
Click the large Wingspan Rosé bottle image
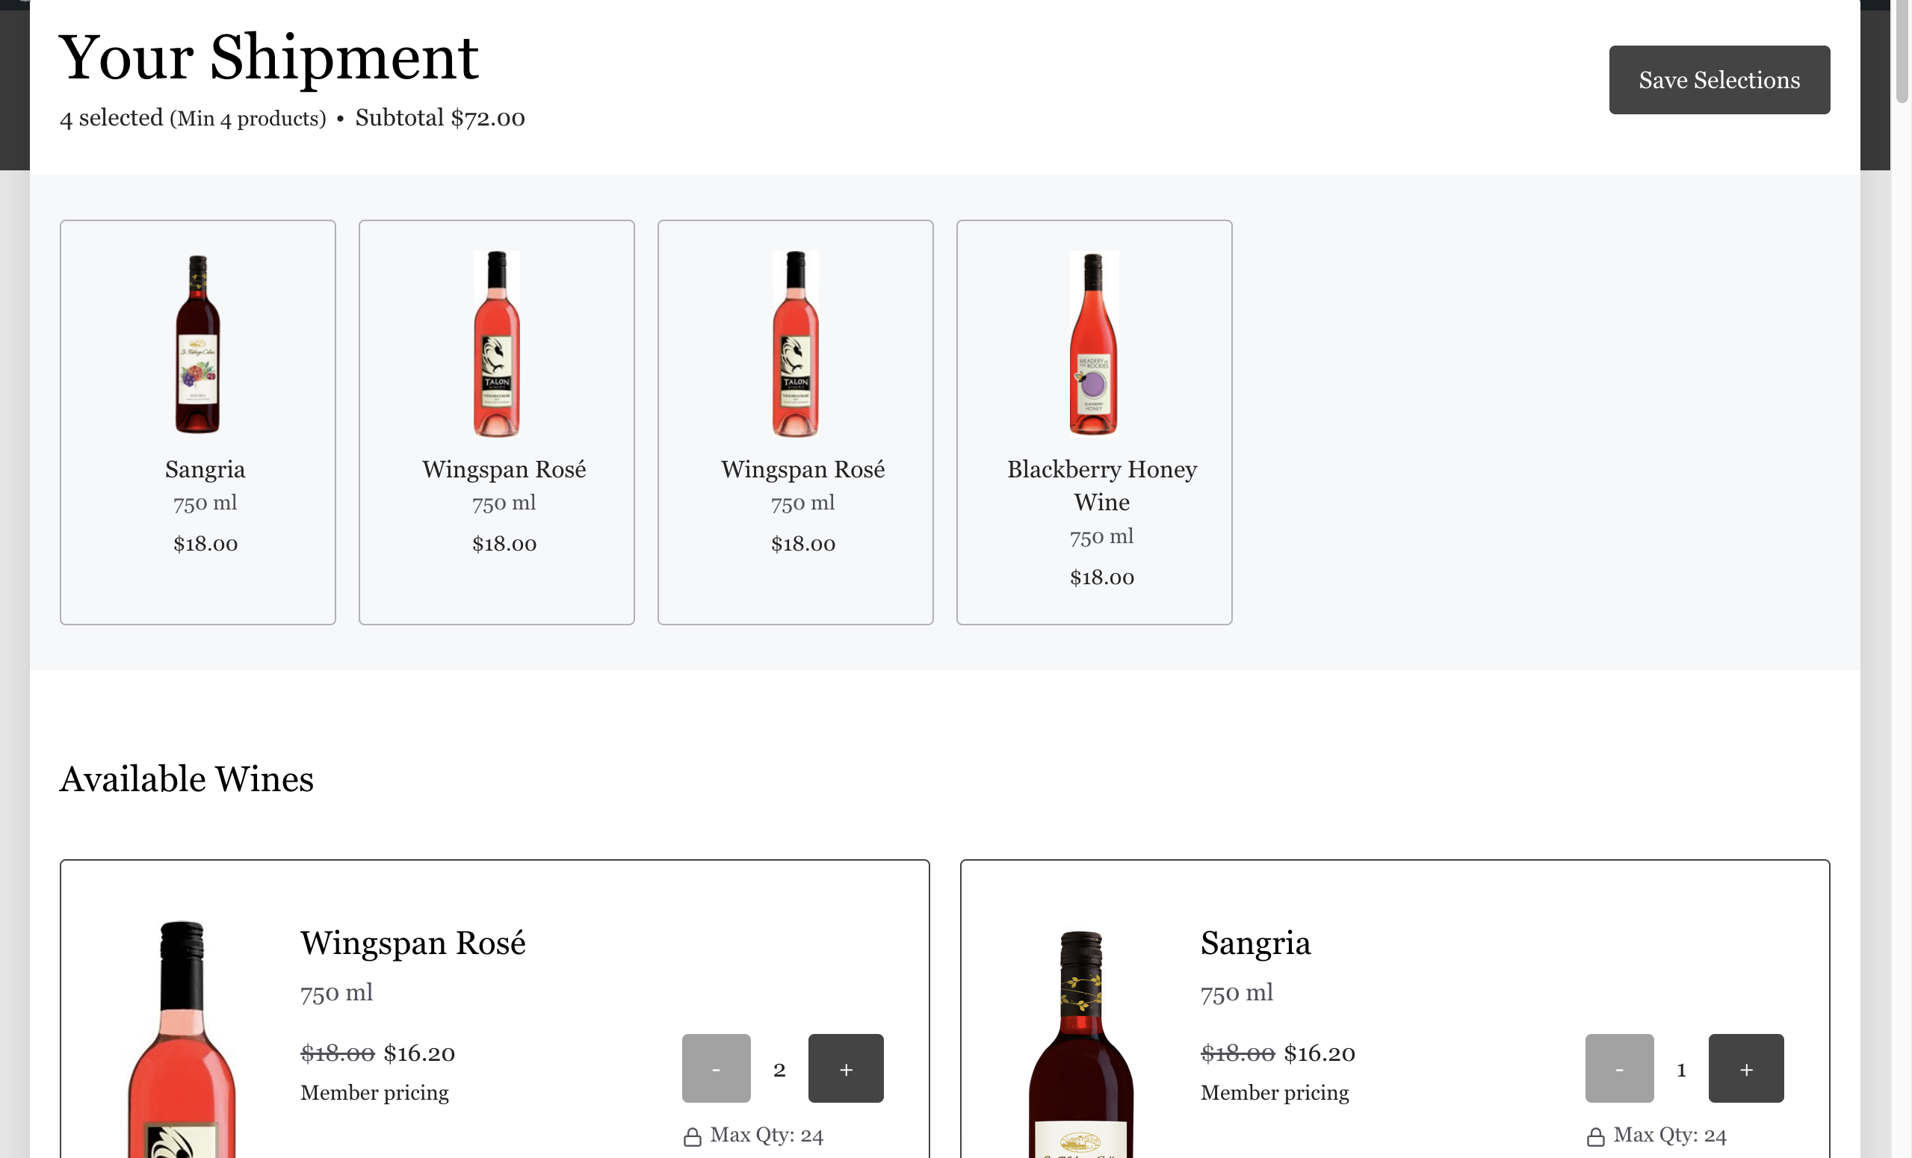coord(182,1040)
